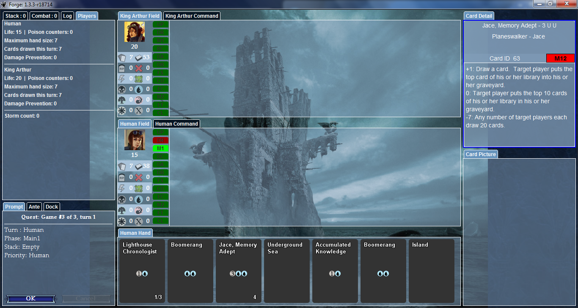
Task: Toggle the Human DR phase stop indicator
Action: pos(160,140)
